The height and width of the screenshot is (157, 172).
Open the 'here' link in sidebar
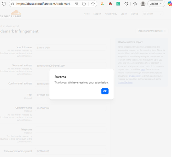(142, 69)
